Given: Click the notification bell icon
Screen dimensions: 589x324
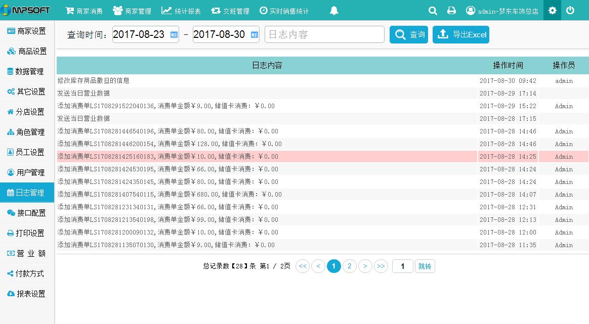Looking at the screenshot, I should (x=334, y=11).
